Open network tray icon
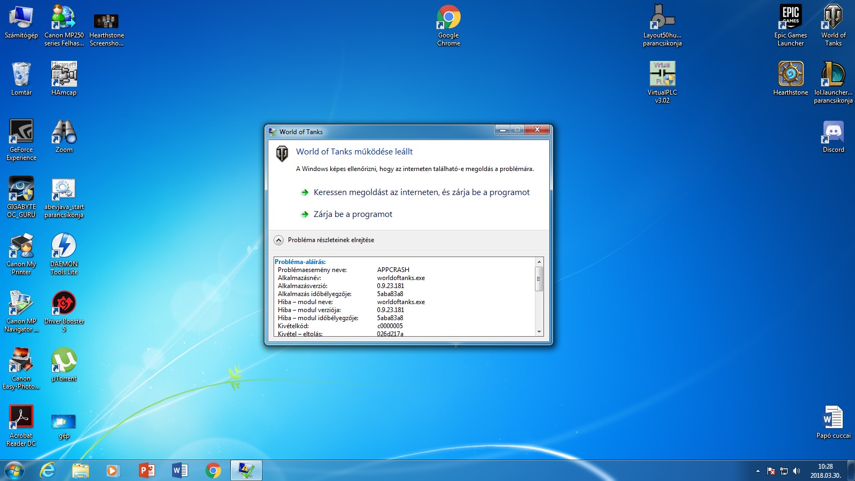 (x=784, y=471)
